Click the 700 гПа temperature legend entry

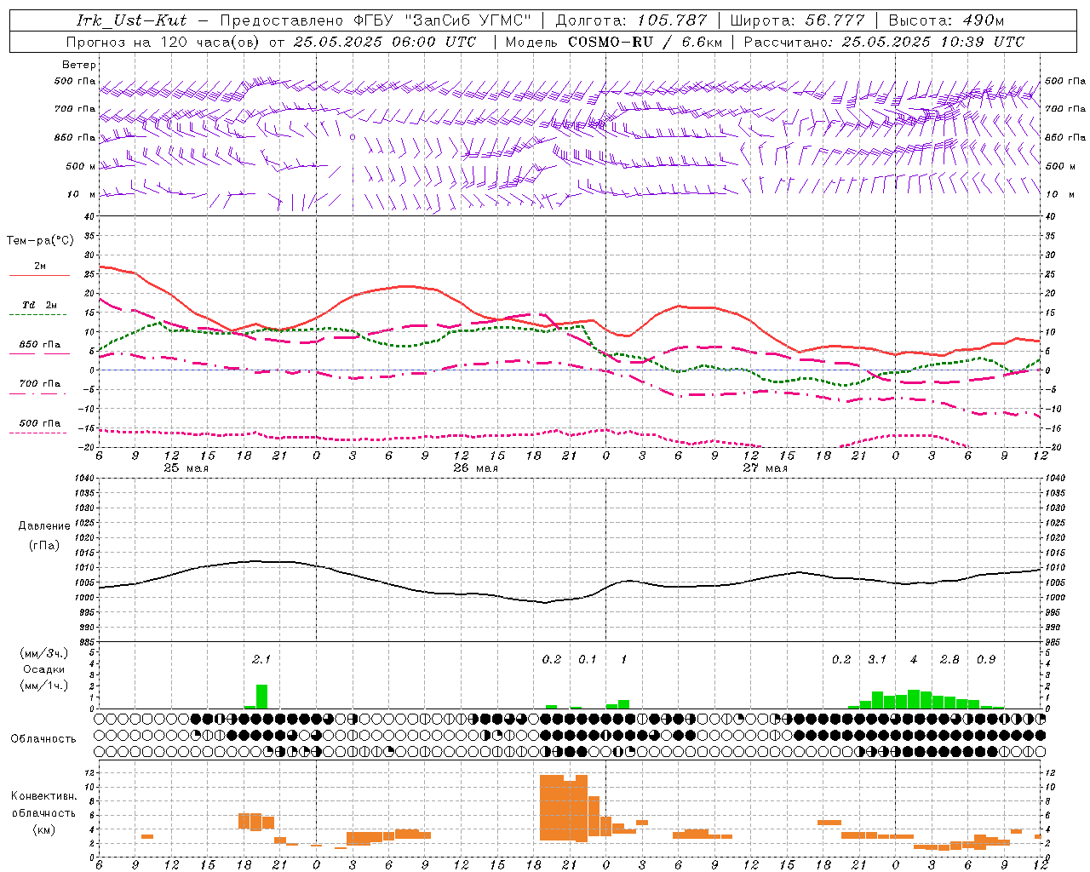pyautogui.click(x=39, y=384)
